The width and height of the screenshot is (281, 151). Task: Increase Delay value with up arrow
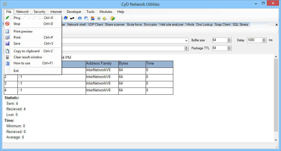click(x=264, y=39)
